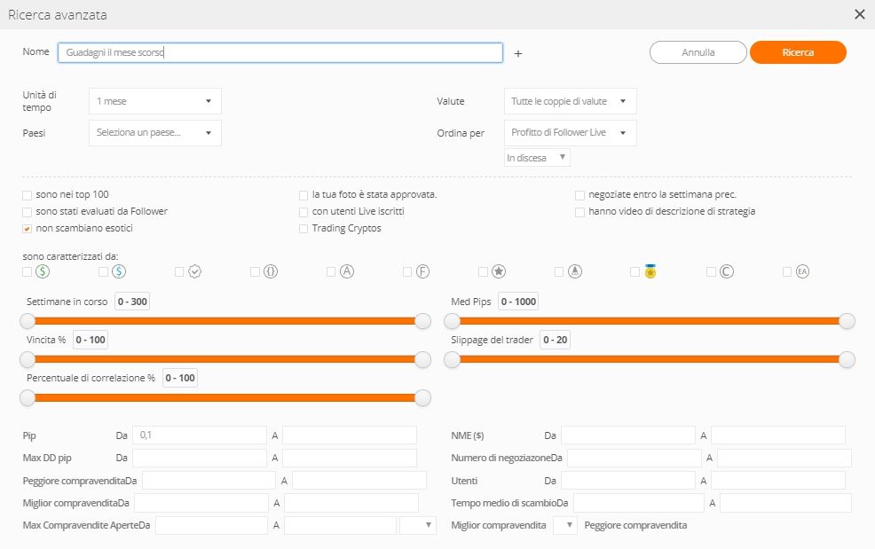Viewport: 875px width, 549px height.
Task: Click the 'Peggiore compravendita' label at bottom right
Action: point(635,525)
